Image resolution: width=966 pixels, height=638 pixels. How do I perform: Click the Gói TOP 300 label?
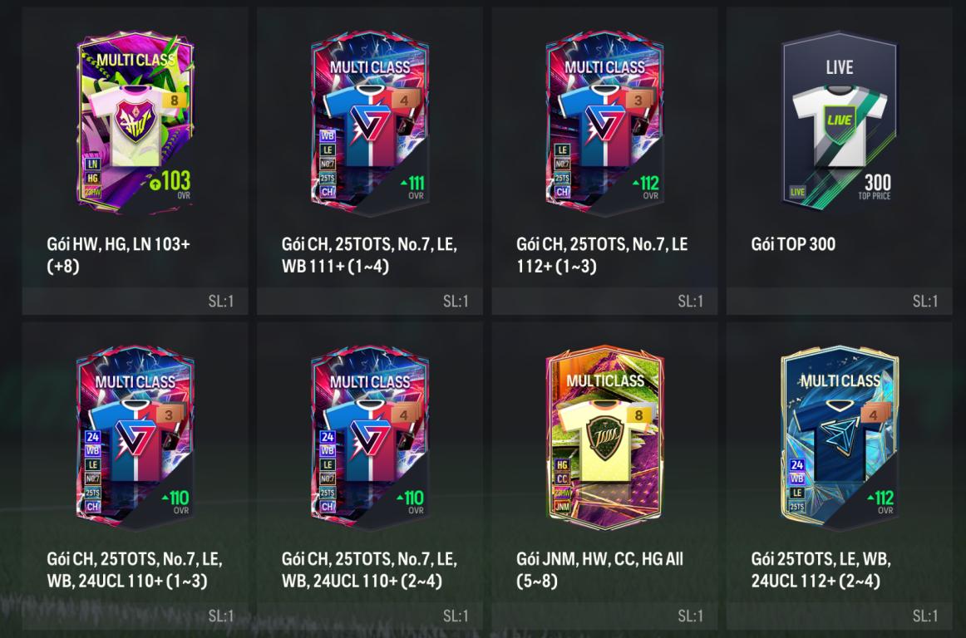click(x=793, y=244)
